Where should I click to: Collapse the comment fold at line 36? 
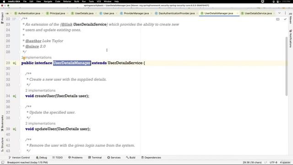click(20, 107)
